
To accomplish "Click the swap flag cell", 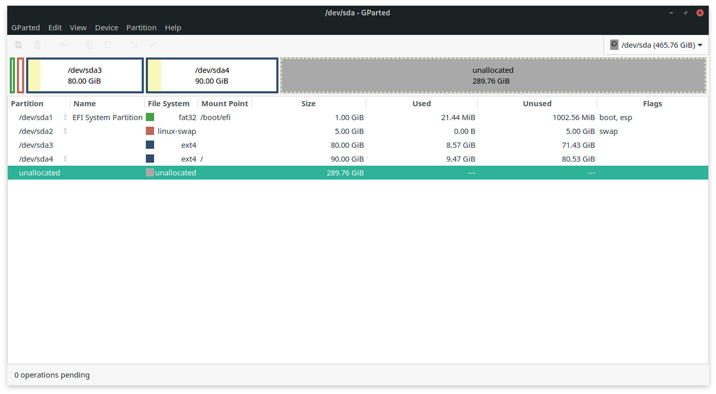I will click(609, 131).
